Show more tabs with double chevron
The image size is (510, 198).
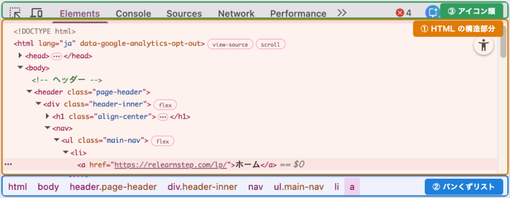pyautogui.click(x=342, y=12)
